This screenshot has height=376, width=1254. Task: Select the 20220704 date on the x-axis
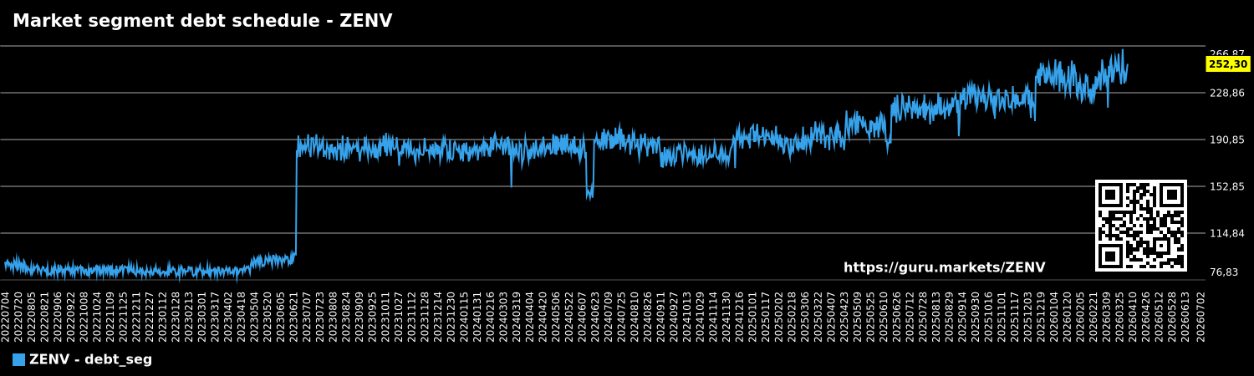point(6,317)
